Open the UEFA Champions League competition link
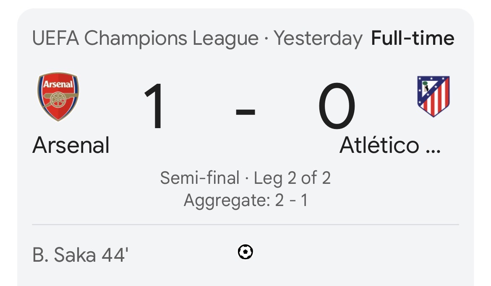The image size is (491, 286). (x=146, y=39)
